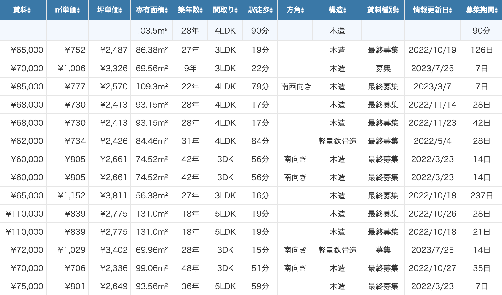Select the 2022/11/14 date cell

click(x=432, y=105)
